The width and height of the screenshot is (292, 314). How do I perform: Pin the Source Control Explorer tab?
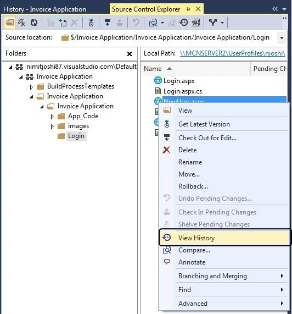coord(188,9)
